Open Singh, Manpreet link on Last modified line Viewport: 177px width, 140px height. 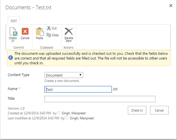click(x=82, y=118)
